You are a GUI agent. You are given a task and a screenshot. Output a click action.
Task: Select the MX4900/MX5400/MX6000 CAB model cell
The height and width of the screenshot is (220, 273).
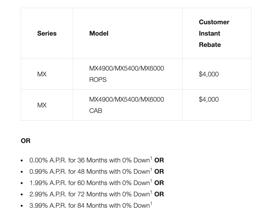(x=126, y=105)
